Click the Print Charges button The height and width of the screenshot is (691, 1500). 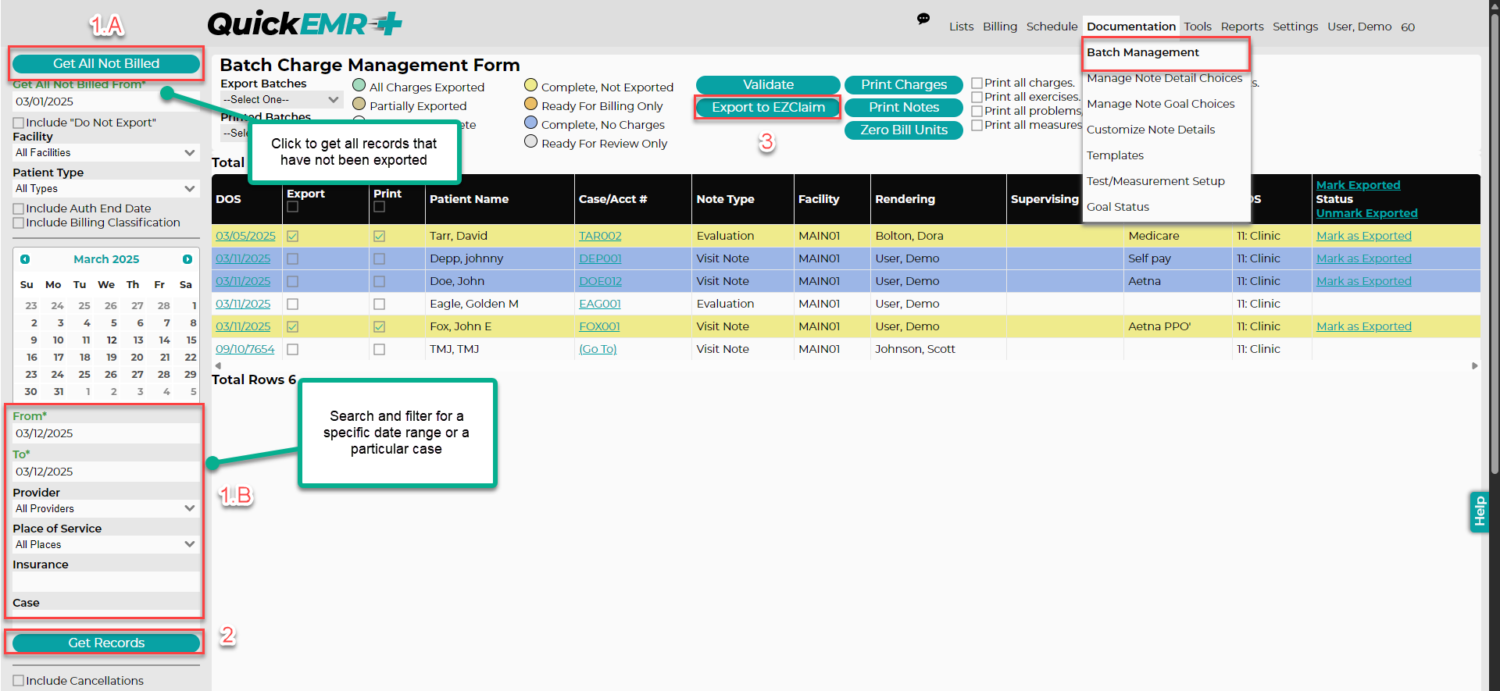tap(904, 85)
